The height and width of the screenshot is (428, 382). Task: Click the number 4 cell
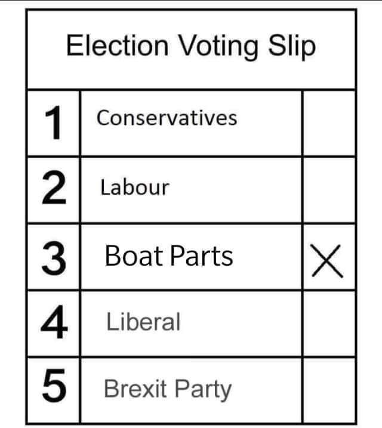click(54, 324)
